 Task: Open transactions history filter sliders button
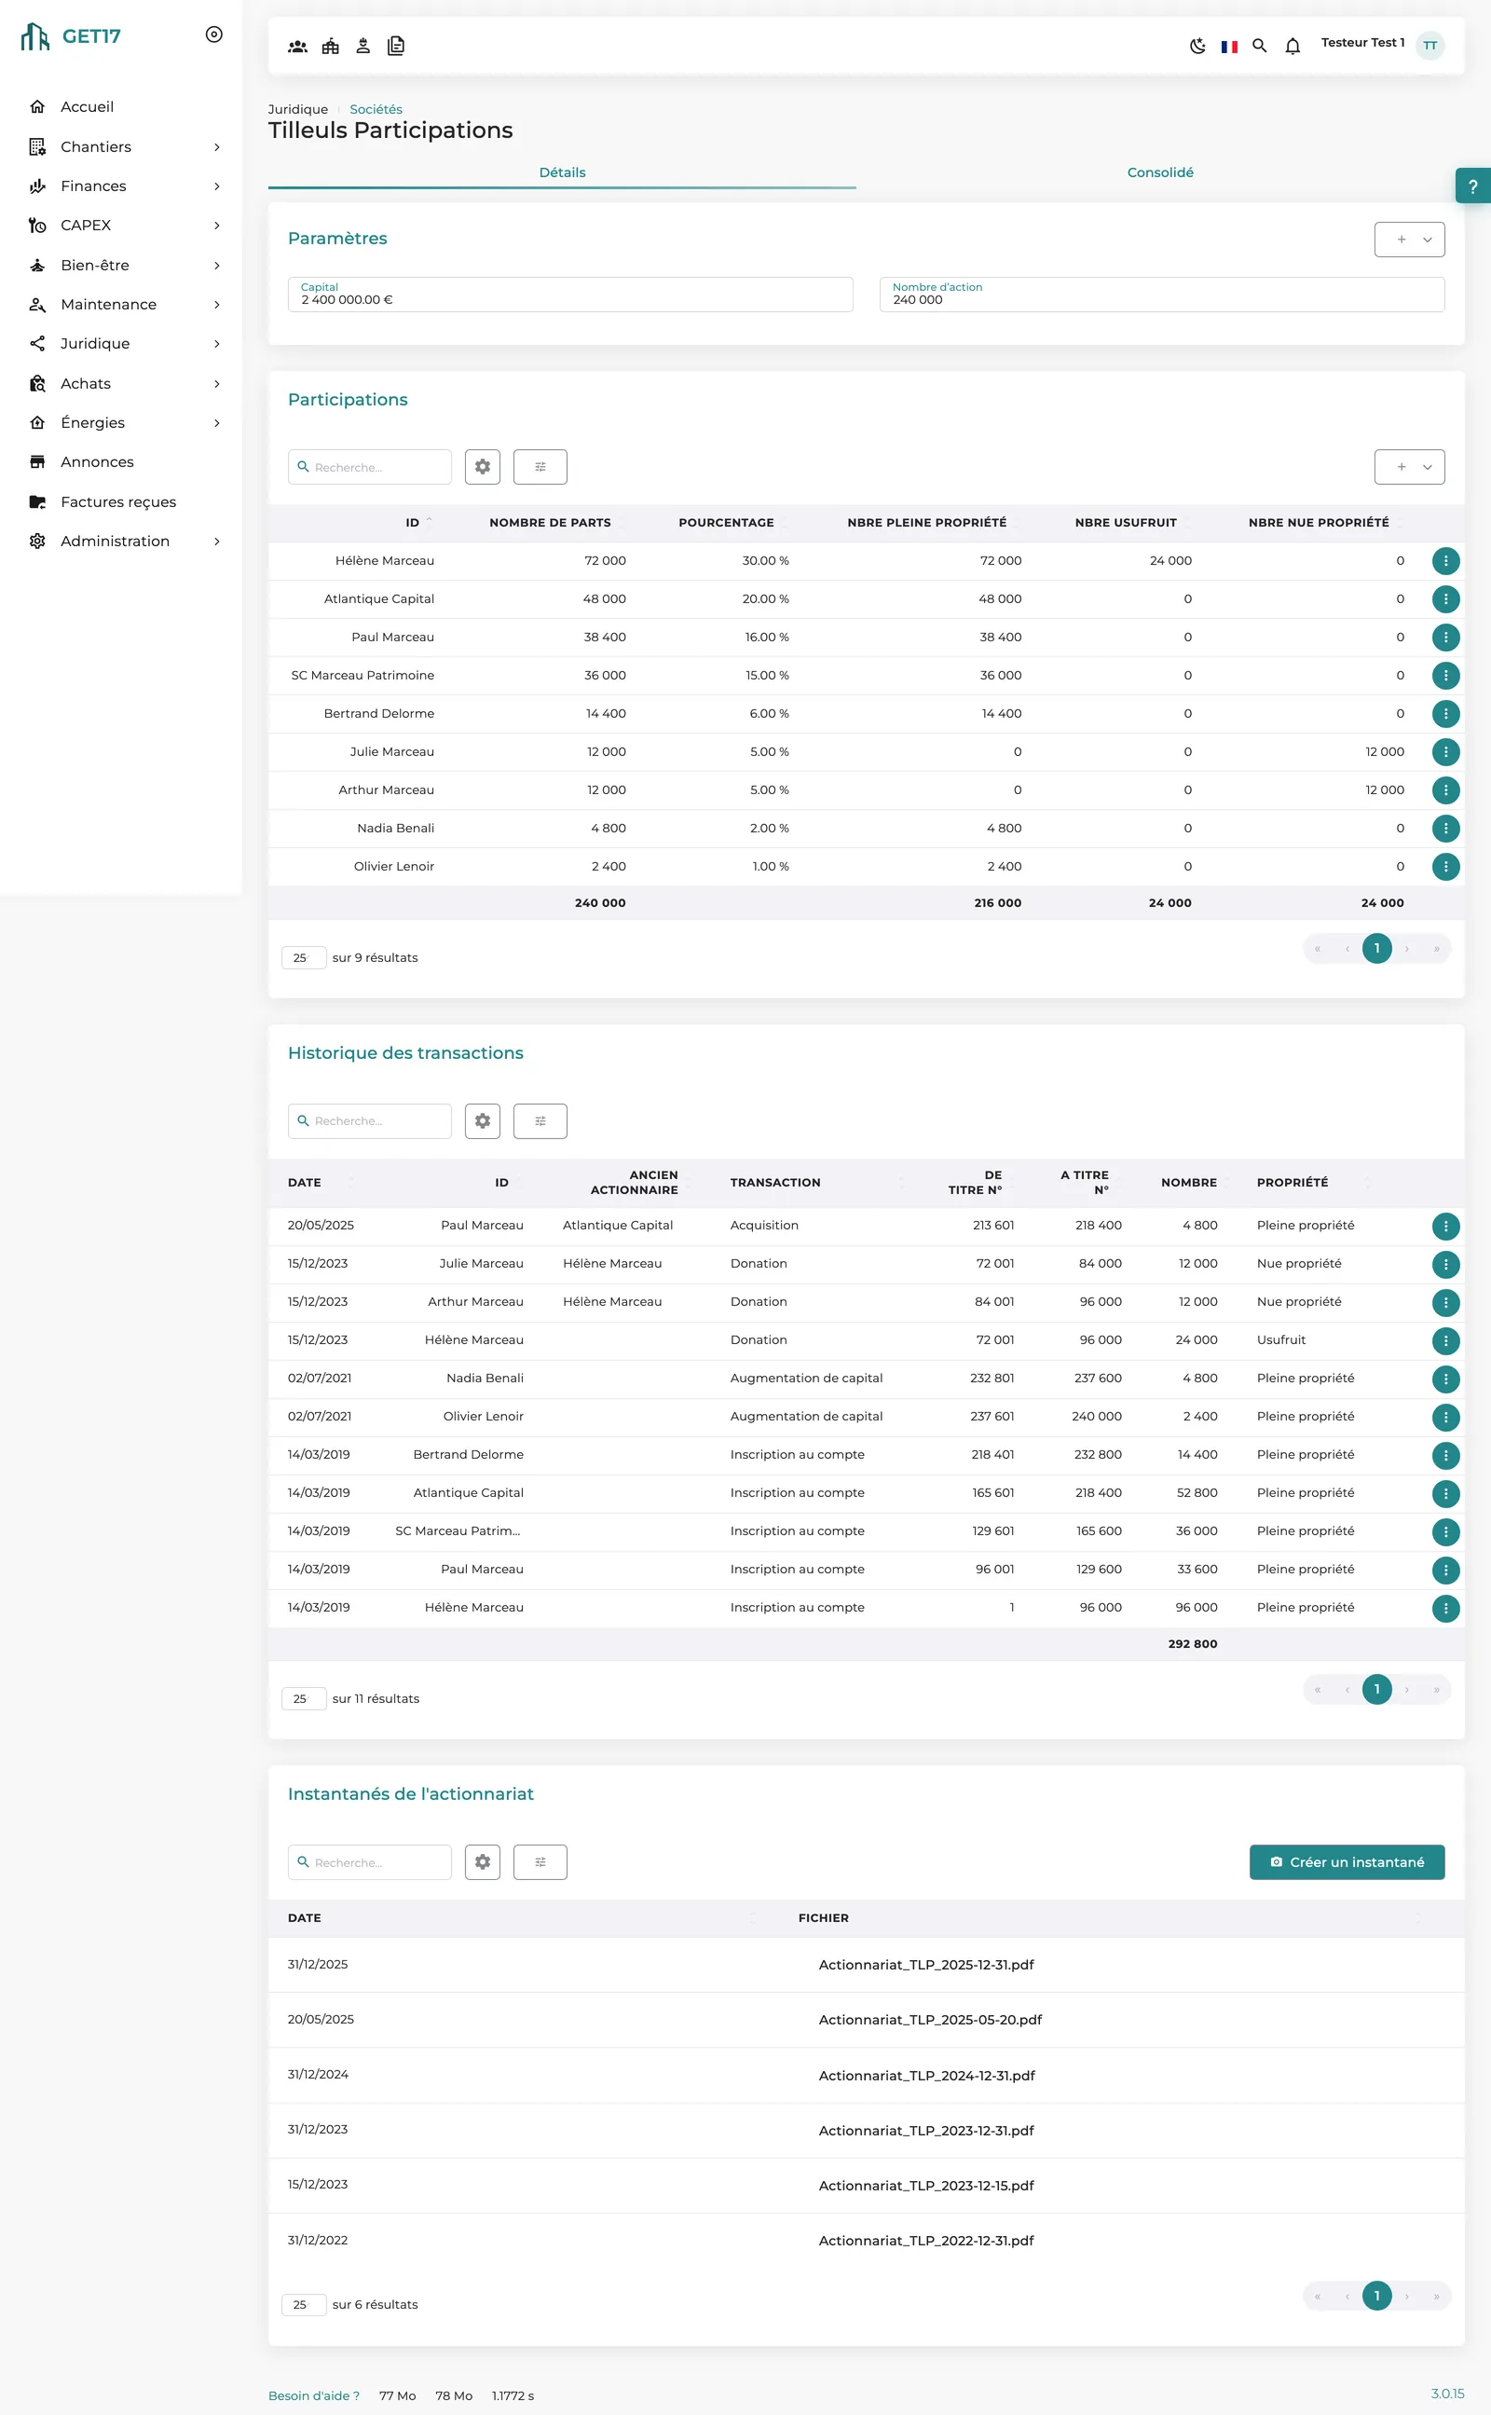point(540,1121)
